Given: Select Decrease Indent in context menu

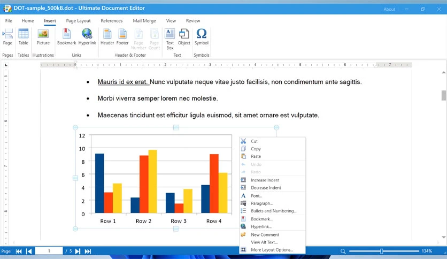Looking at the screenshot, I should (x=272, y=188).
